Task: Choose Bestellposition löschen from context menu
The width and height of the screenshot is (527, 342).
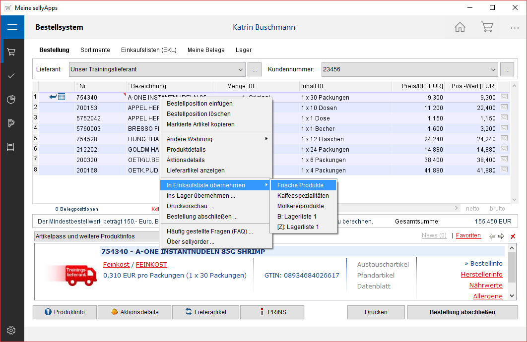Action: point(198,114)
